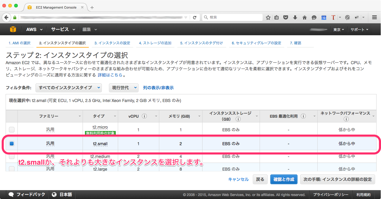
Task: Expand the サービス menu dropdown
Action: 63,30
